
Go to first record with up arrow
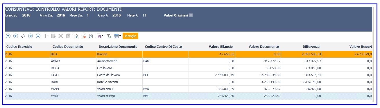(8, 36)
